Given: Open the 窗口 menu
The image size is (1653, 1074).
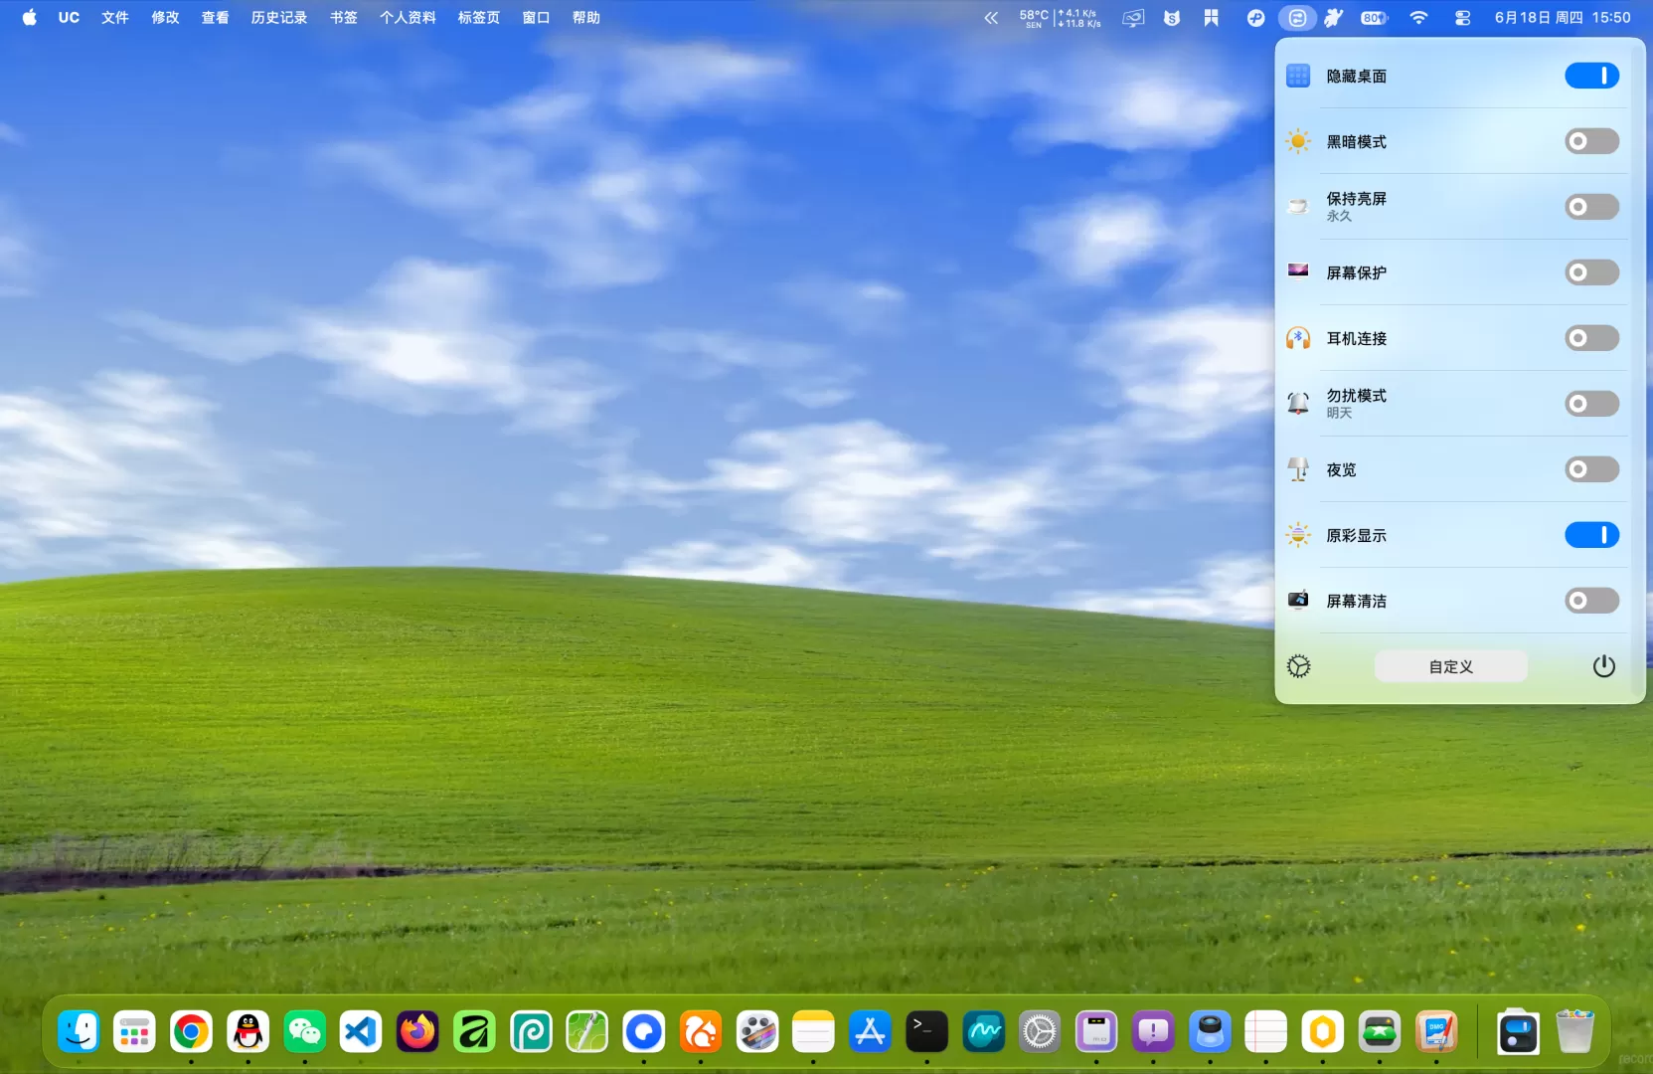Looking at the screenshot, I should pos(536,17).
